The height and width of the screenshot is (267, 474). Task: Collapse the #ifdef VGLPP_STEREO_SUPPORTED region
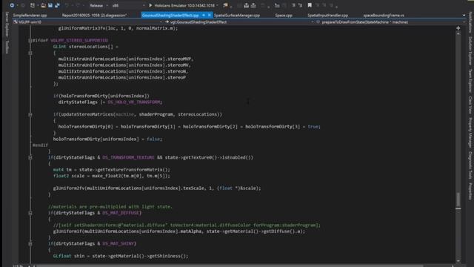click(30, 40)
